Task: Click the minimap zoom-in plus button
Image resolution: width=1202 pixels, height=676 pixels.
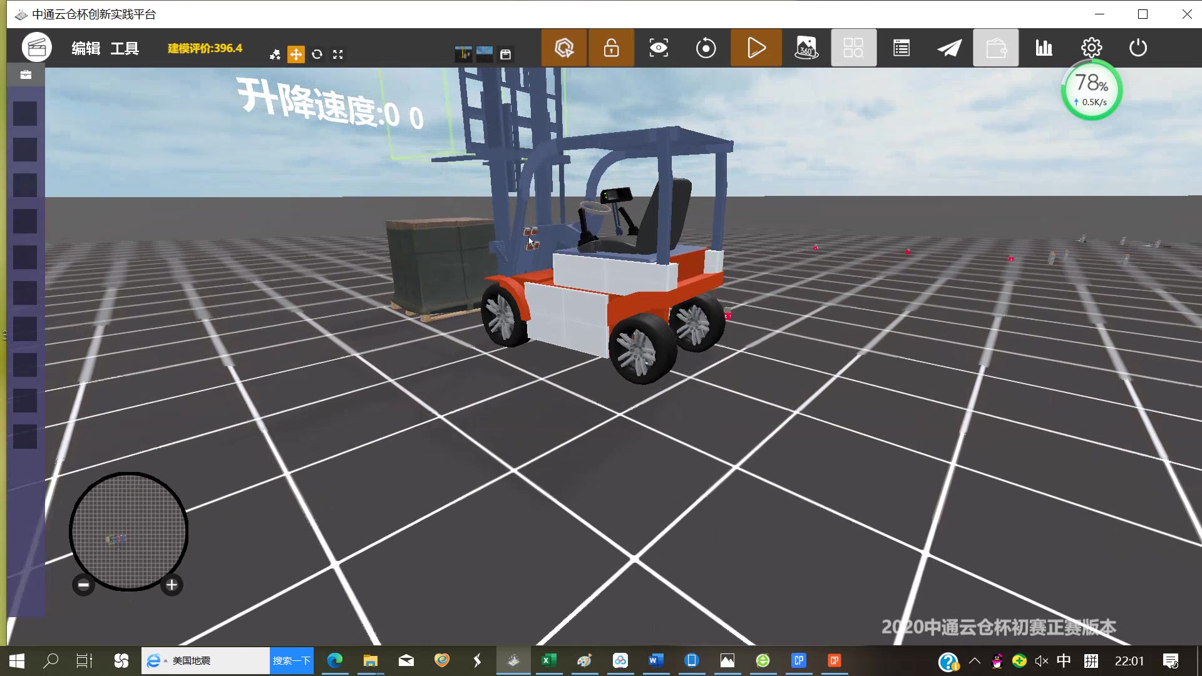Action: pyautogui.click(x=172, y=585)
